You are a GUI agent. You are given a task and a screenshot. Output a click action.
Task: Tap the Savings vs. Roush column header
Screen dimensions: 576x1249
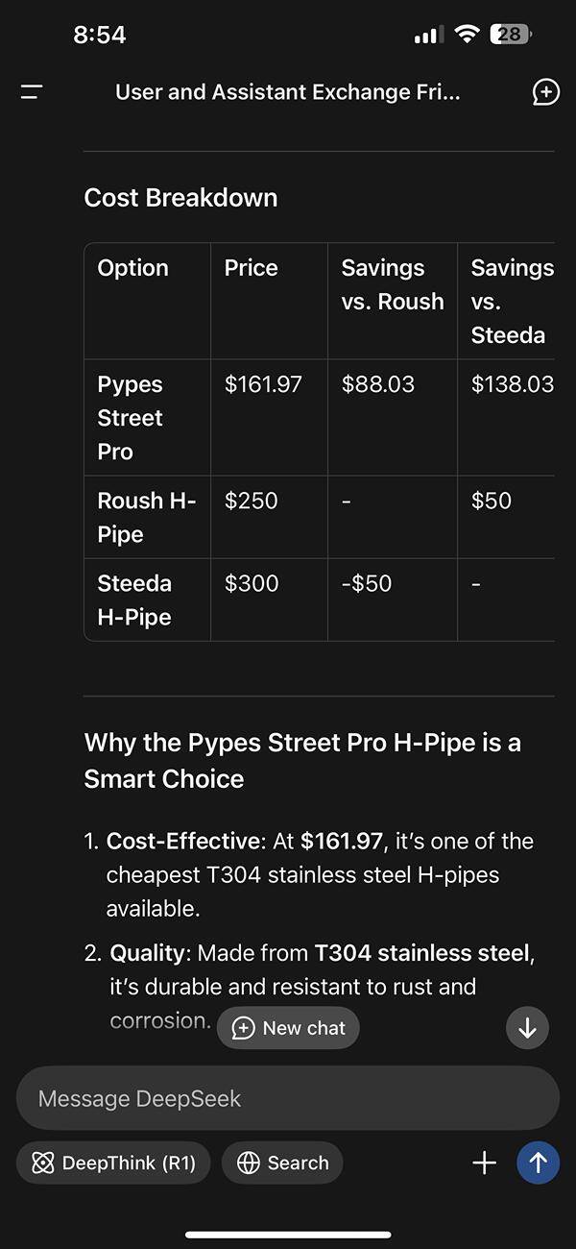pos(393,302)
